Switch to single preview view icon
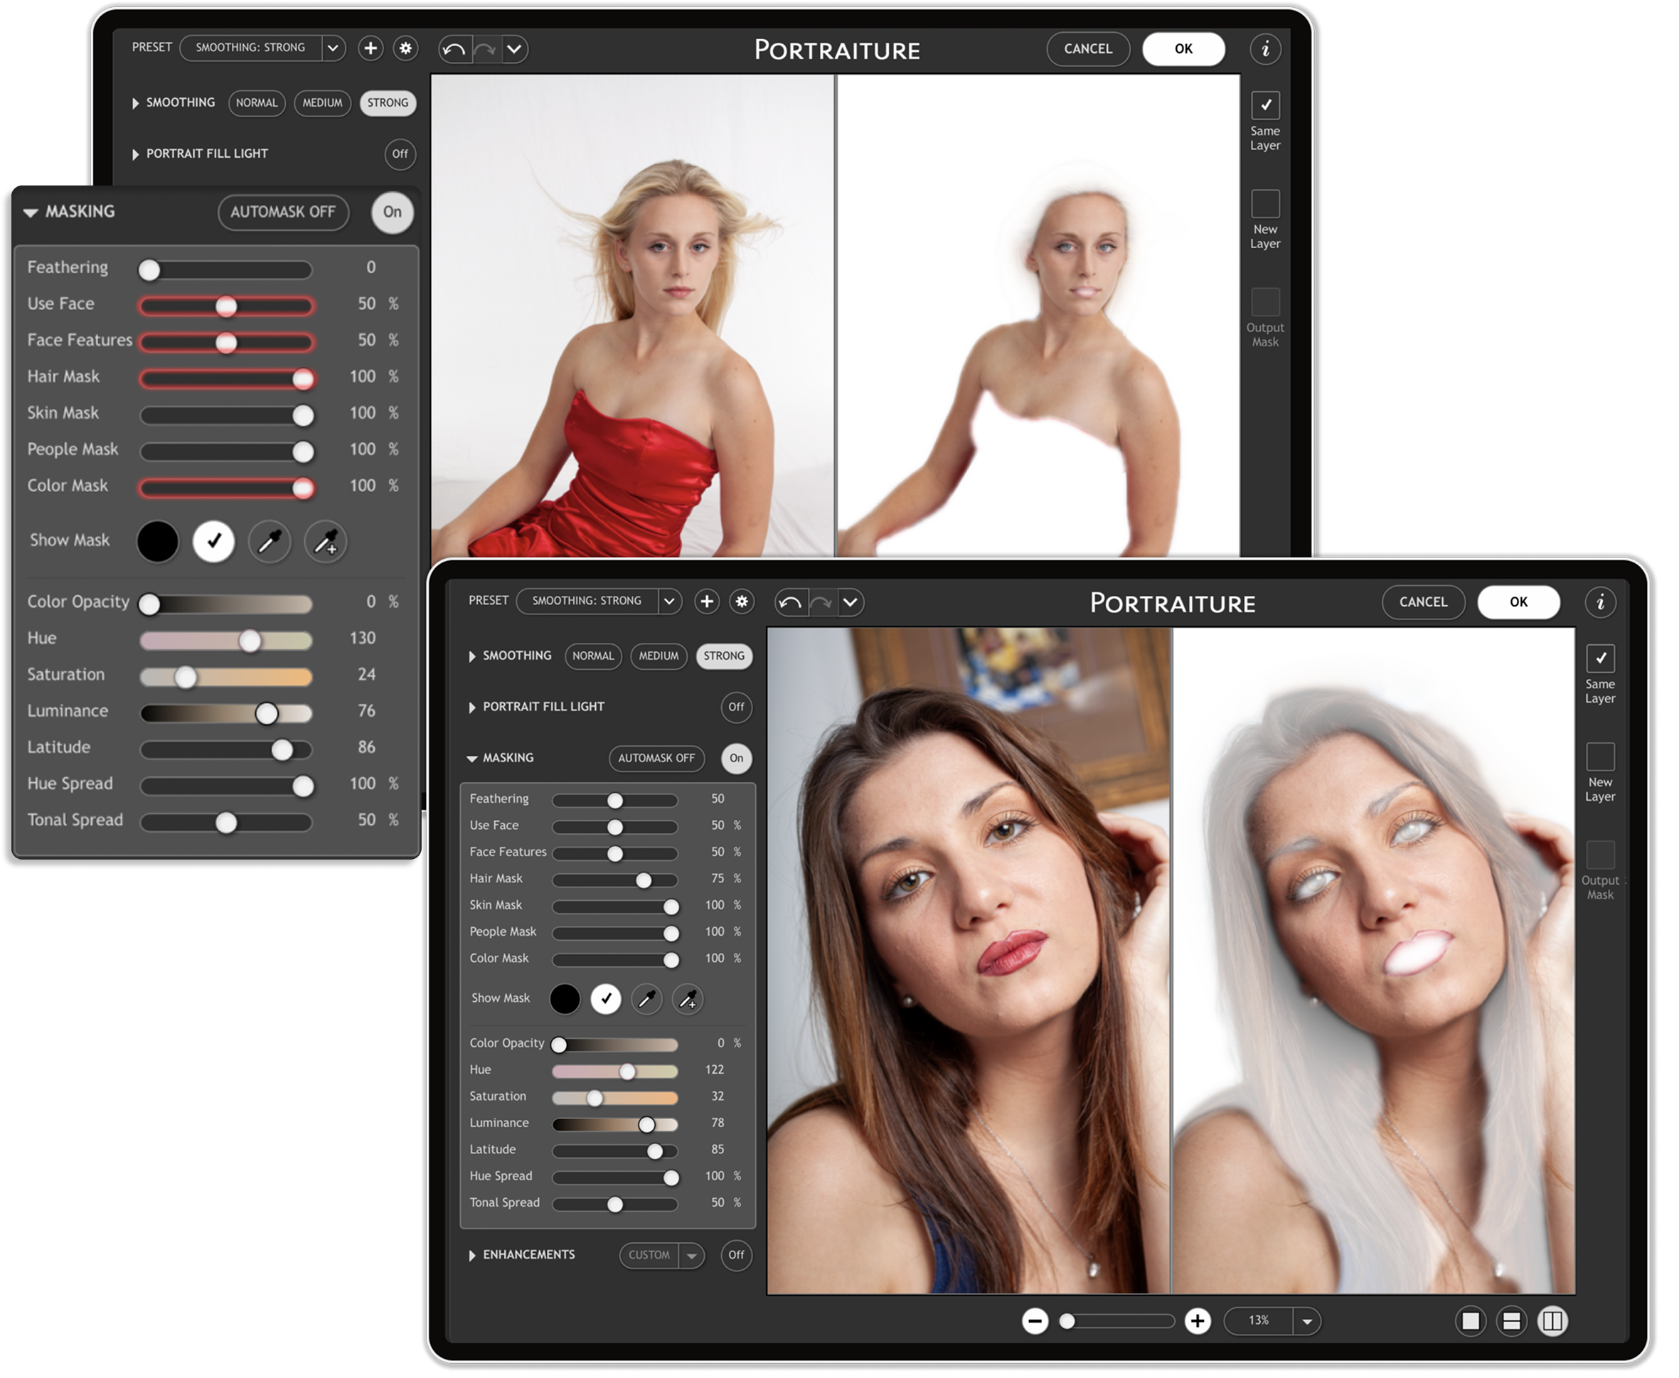This screenshot has width=1679, height=1378. [1470, 1321]
